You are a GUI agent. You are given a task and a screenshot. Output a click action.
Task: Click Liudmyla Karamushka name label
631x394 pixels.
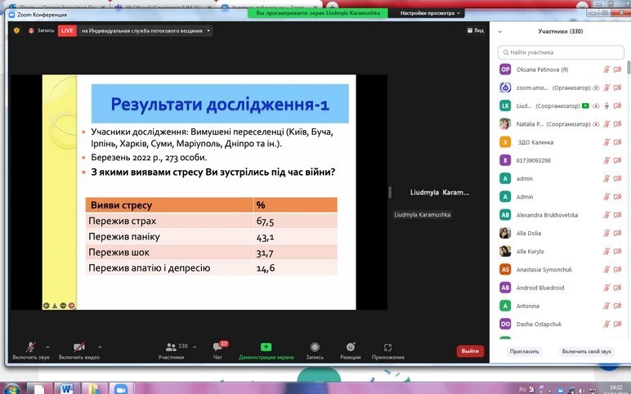tap(422, 214)
